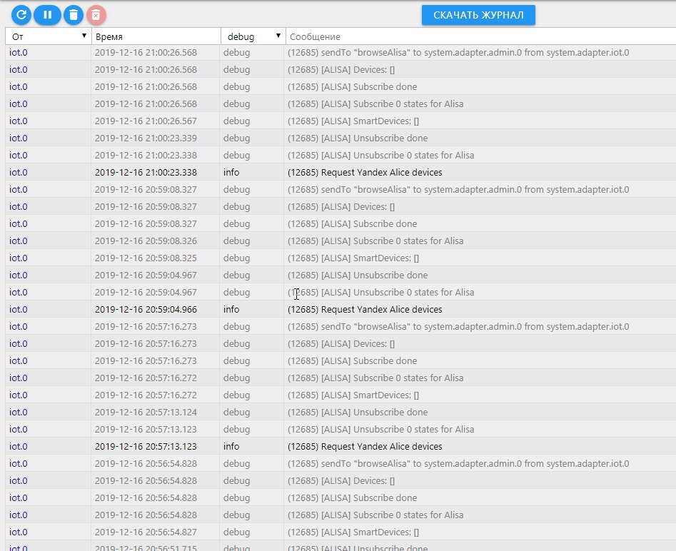Click info level cell at 21:00:23.338
Screen dimensions: 676x551
[x=231, y=173]
